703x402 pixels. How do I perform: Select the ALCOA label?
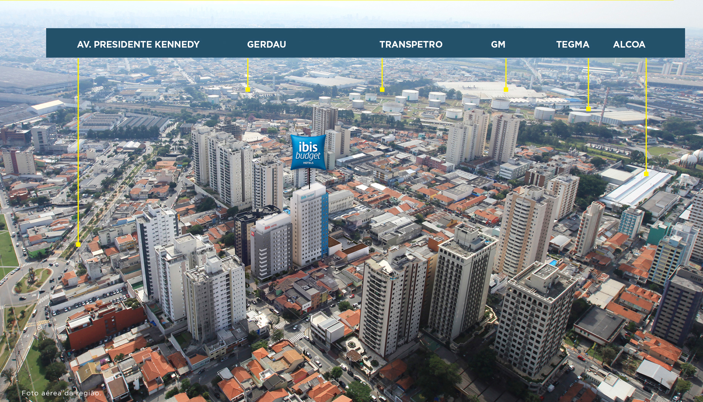629,45
